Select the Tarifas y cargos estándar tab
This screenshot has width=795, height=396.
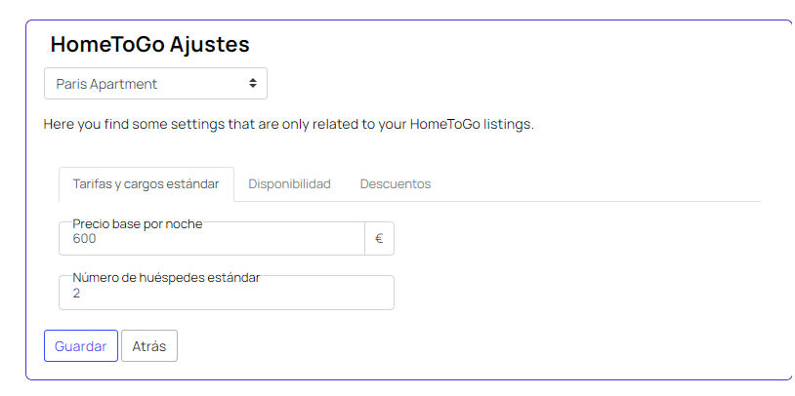pyautogui.click(x=146, y=184)
